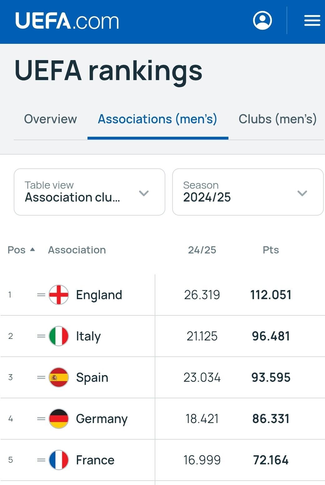
Task: Open the Season 2024/25 dropdown
Action: click(x=247, y=192)
